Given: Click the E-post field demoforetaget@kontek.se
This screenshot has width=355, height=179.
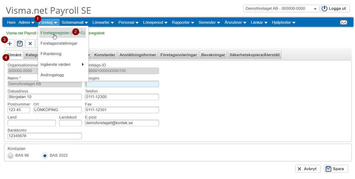Looking at the screenshot, I should click(122, 123).
